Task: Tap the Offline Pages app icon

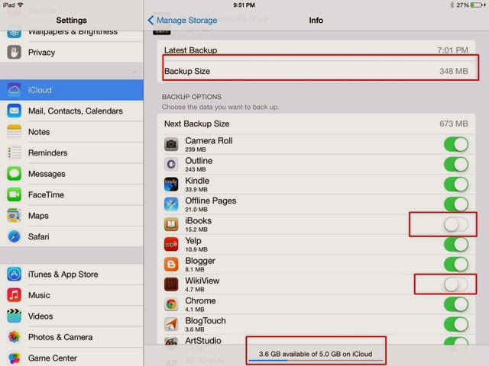Action: tap(171, 204)
